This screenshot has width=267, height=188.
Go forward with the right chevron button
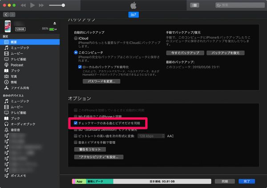(12, 15)
